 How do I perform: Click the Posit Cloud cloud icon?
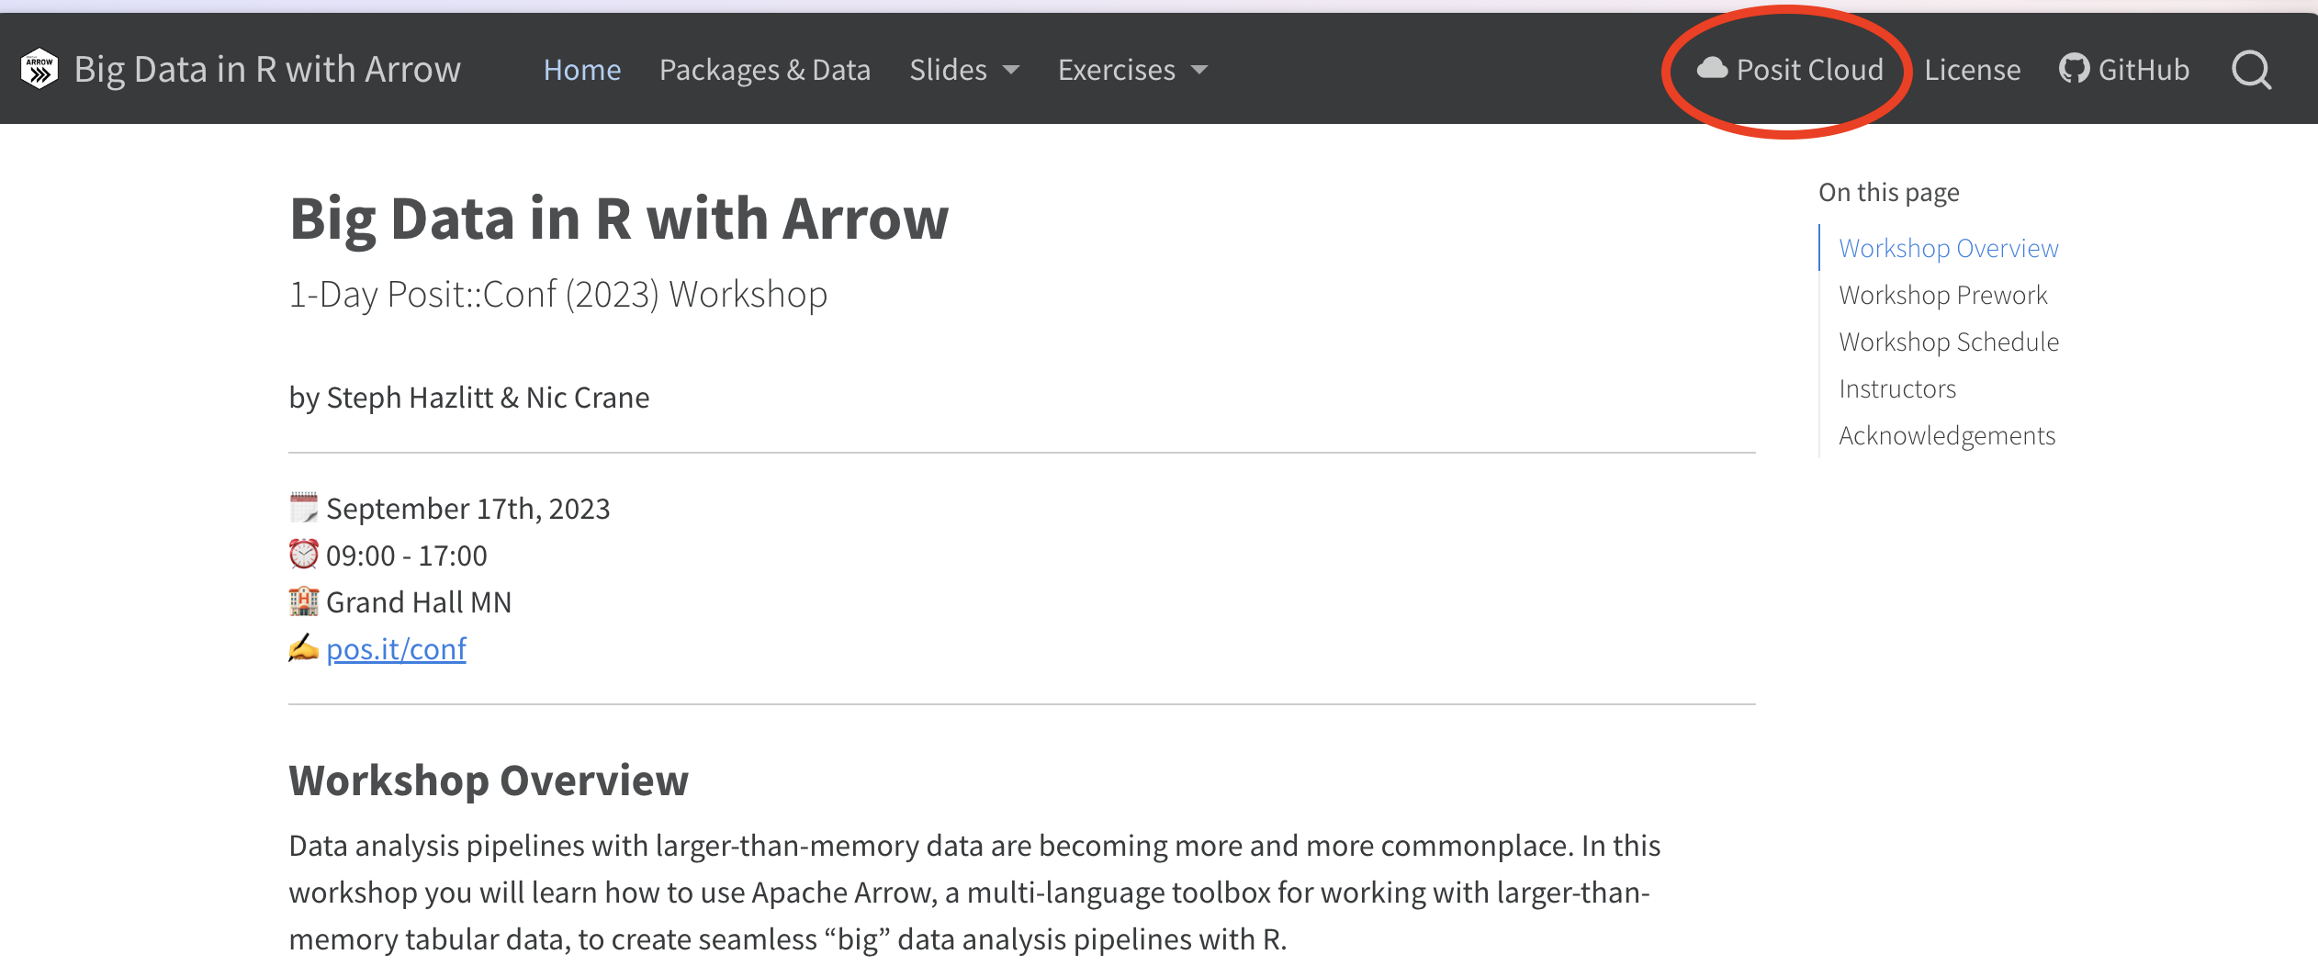(1712, 69)
